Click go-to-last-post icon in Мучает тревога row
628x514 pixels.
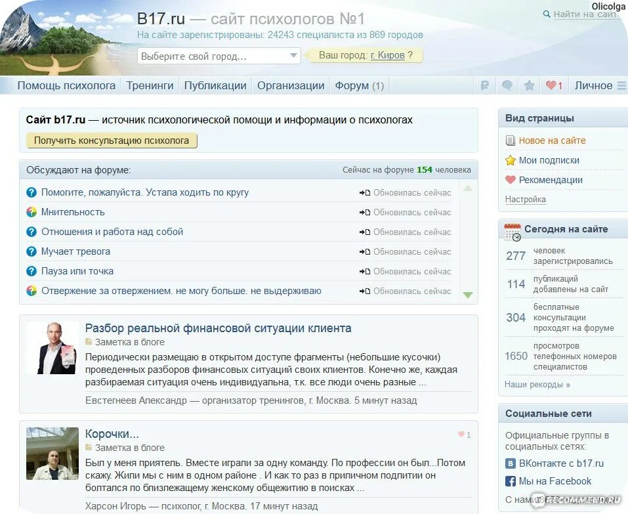364,251
